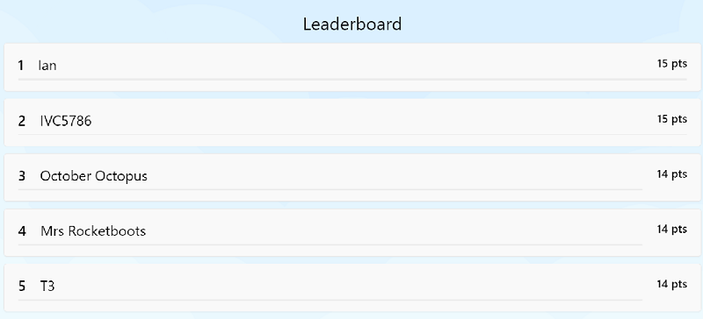Open the October Octopus entry
Image resolution: width=703 pixels, height=319 pixels.
point(352,178)
